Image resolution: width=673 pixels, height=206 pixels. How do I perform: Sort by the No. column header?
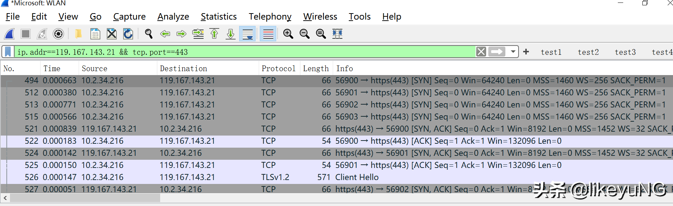pyautogui.click(x=20, y=68)
